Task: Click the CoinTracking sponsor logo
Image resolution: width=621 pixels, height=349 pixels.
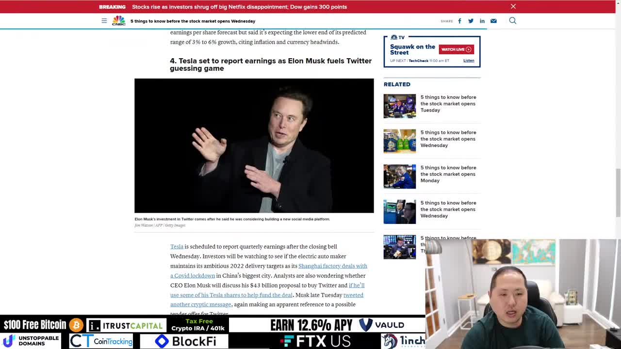Action: coord(101,341)
